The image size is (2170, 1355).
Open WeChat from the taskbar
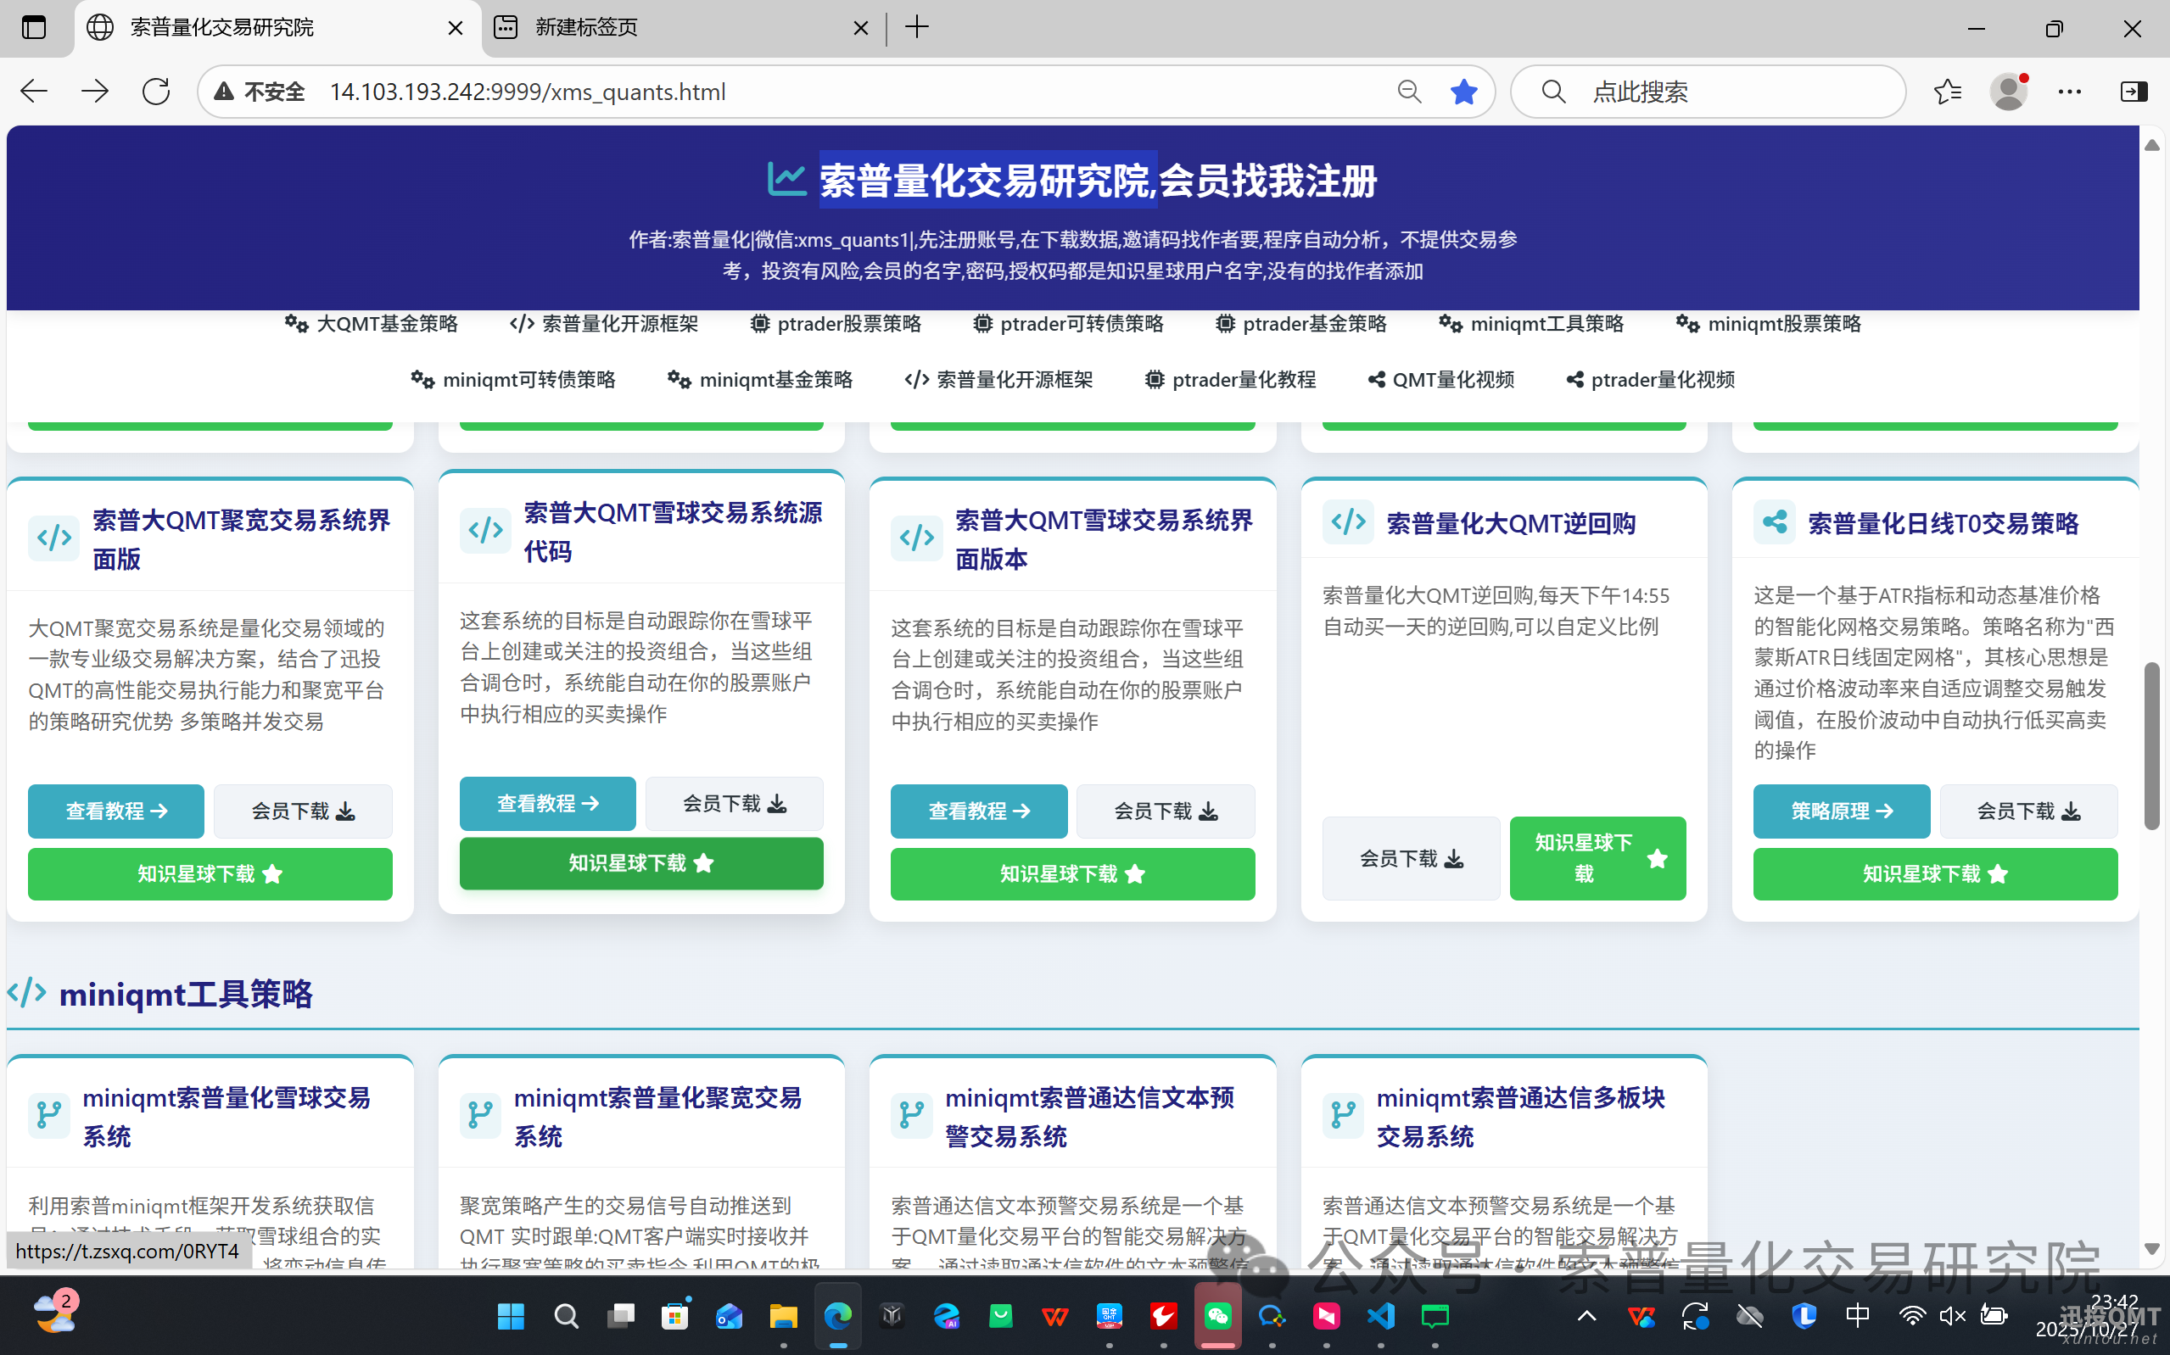(1217, 1315)
